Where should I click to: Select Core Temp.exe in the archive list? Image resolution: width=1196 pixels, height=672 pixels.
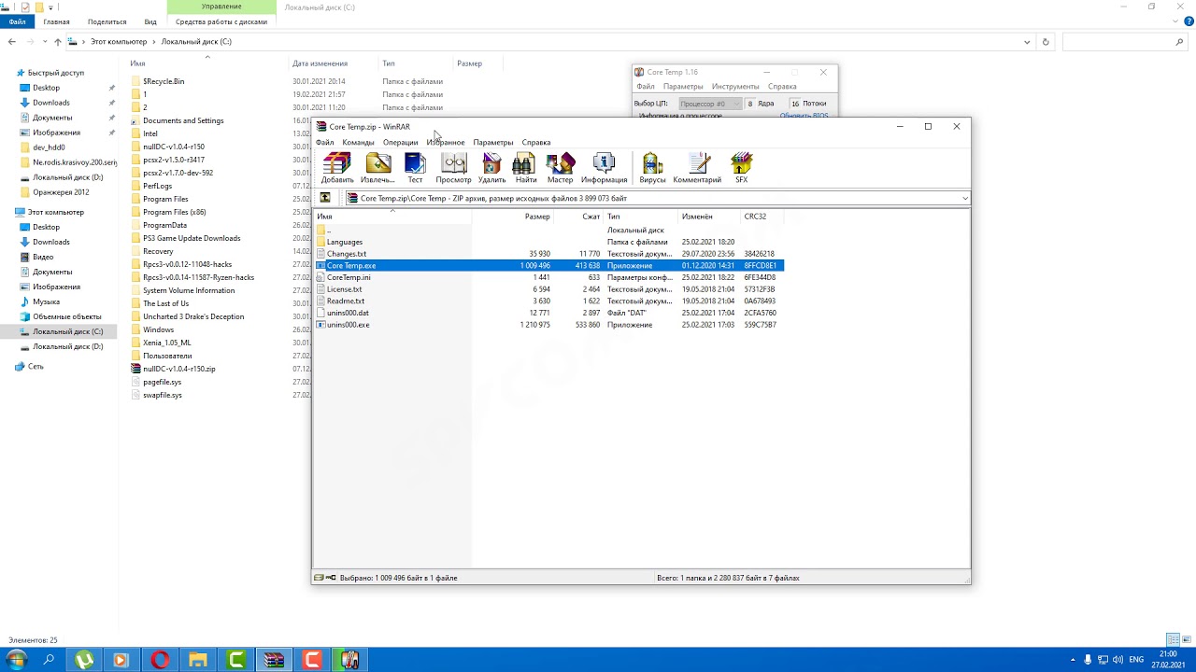(549, 266)
